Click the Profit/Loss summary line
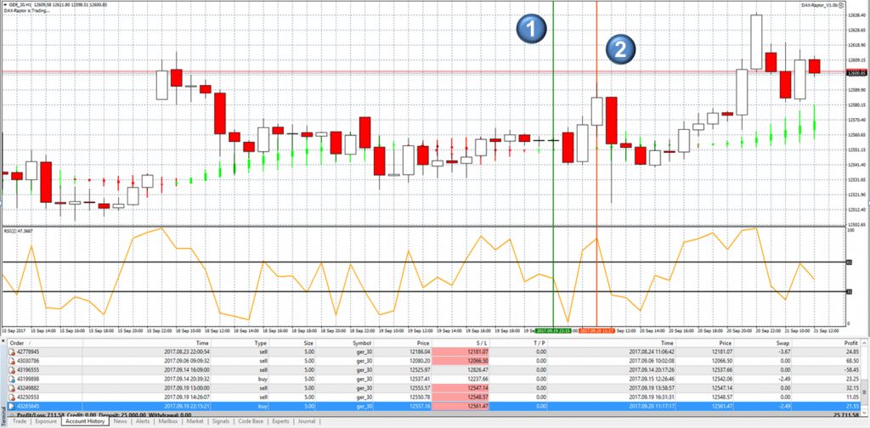The width and height of the screenshot is (870, 428). point(105,414)
